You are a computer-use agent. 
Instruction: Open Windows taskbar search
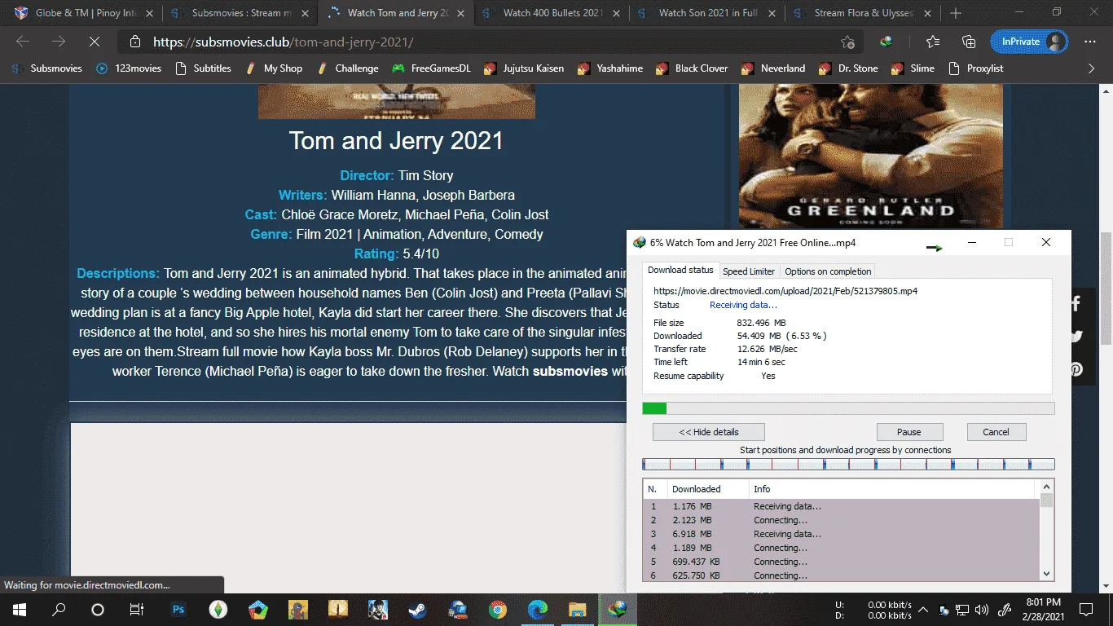click(59, 609)
